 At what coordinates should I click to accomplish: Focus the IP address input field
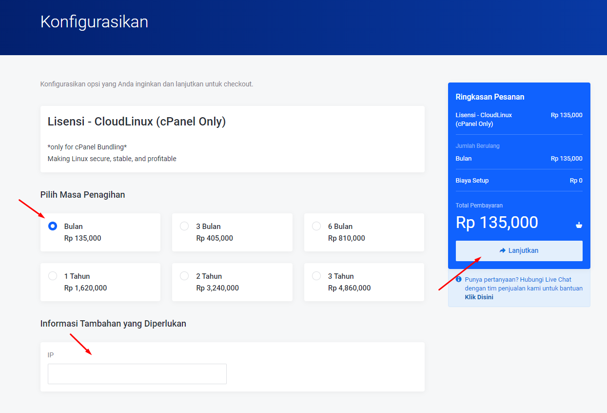[137, 374]
